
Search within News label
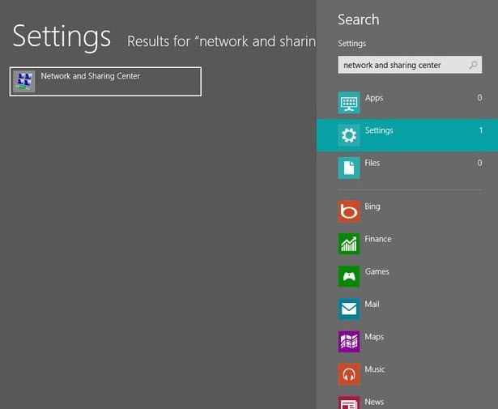pyautogui.click(x=374, y=402)
